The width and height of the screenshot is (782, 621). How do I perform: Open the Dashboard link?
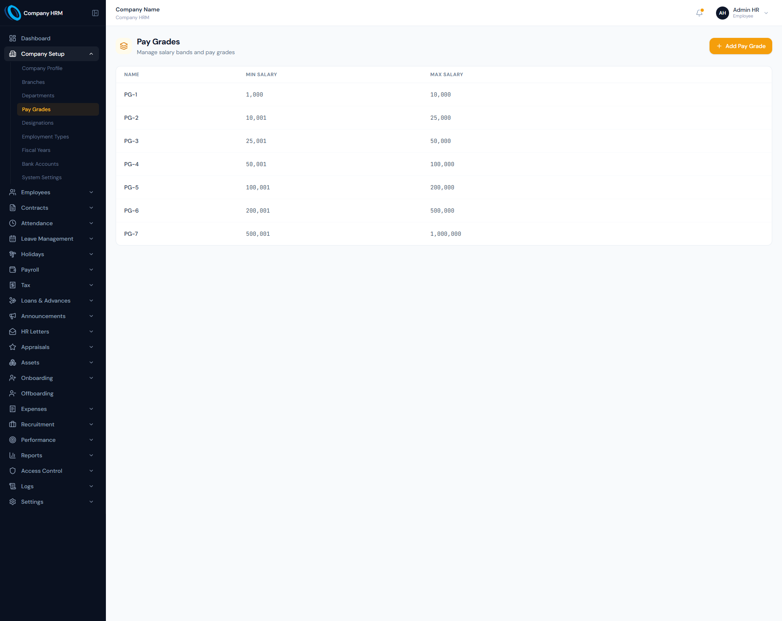[x=51, y=38]
